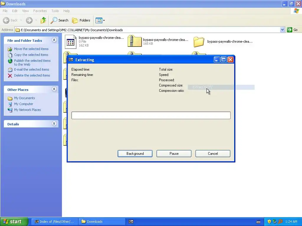Click the My Network Places icon
Image resolution: width=302 pixels, height=226 pixels.
point(10,110)
